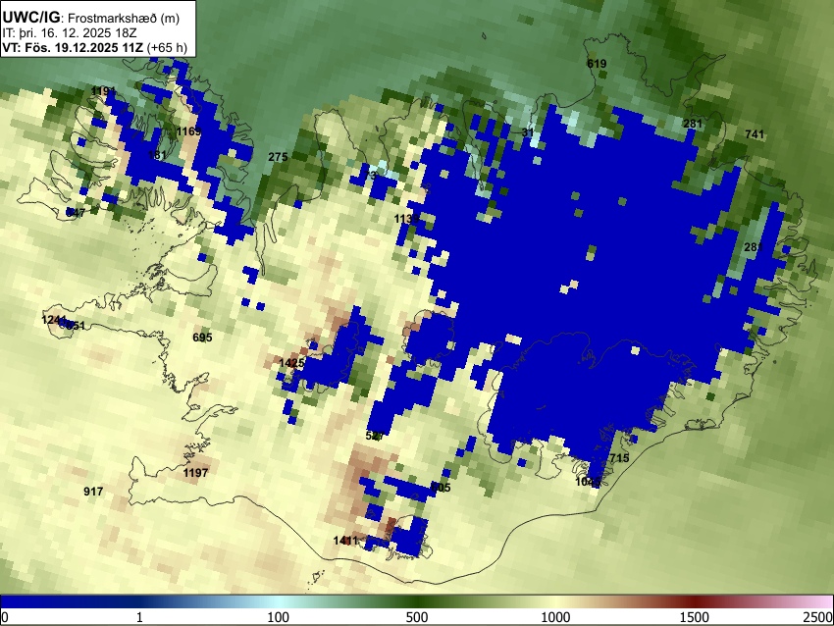The height and width of the screenshot is (626, 834).
Task: Select the map value 741
Action: (x=755, y=134)
